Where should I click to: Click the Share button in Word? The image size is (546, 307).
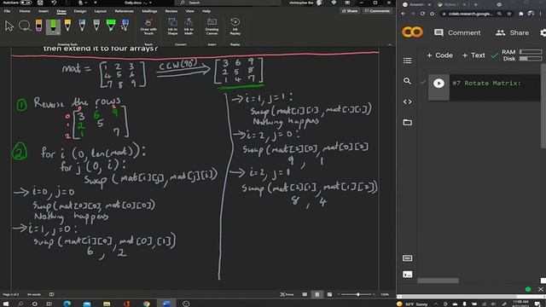click(350, 11)
